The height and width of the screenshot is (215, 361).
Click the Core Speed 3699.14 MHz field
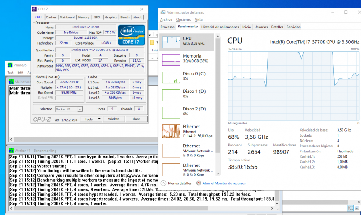pos(69,82)
